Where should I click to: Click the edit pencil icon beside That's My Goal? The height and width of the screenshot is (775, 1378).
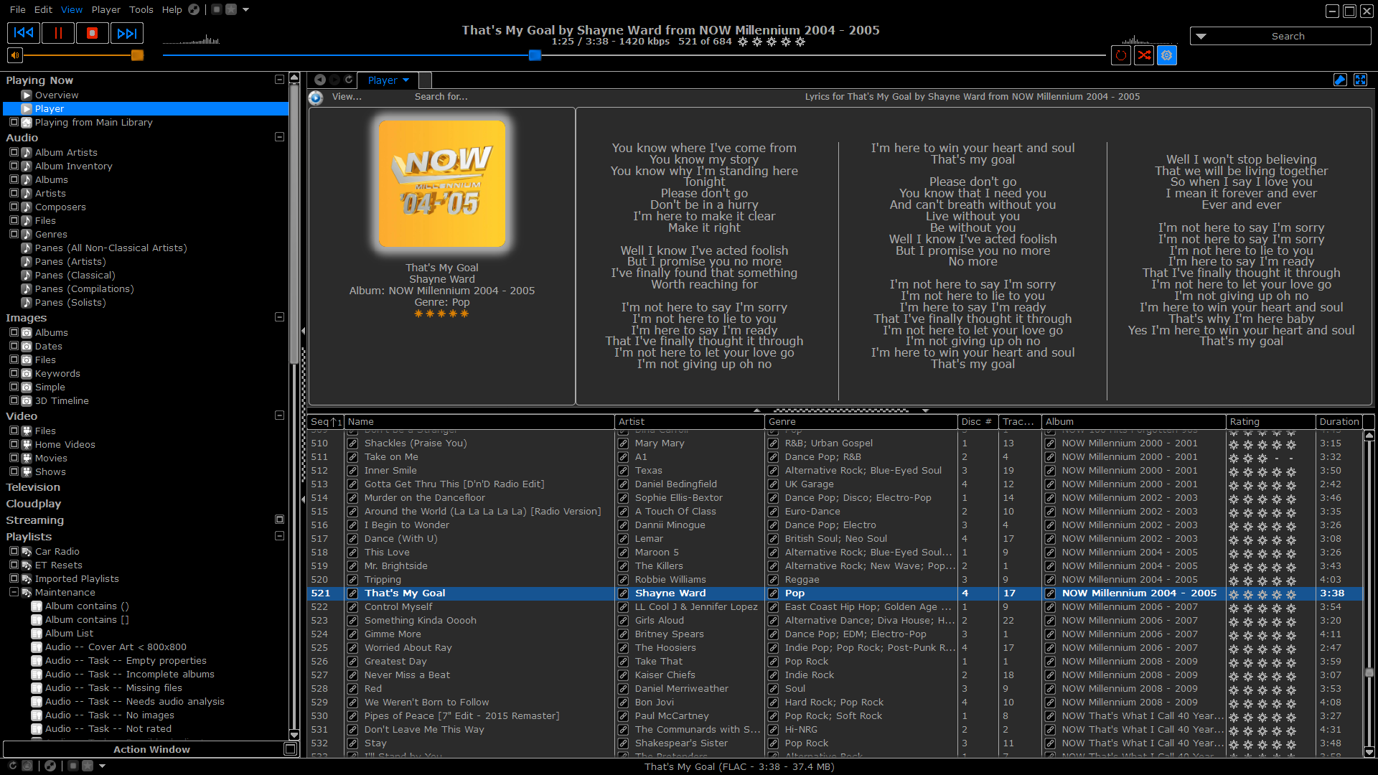tap(353, 593)
